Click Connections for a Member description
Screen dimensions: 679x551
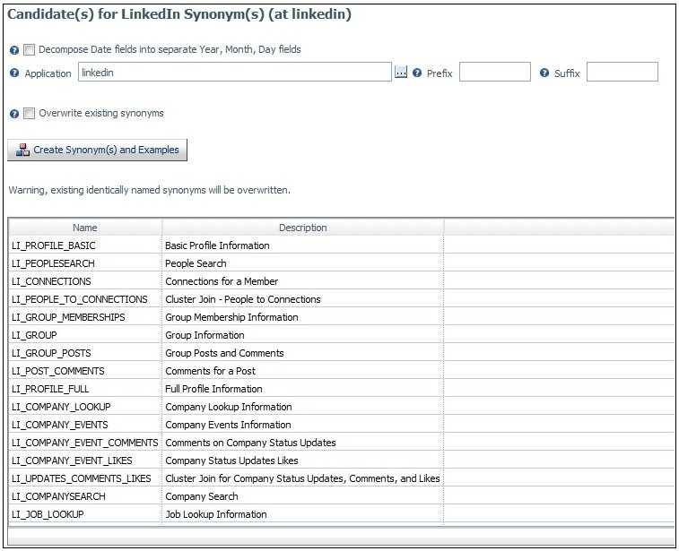[222, 281]
